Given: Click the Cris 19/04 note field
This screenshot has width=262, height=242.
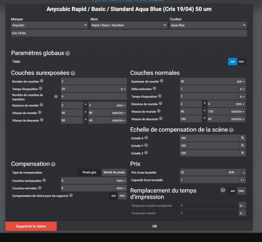Looking at the screenshot, I should pos(129,33).
